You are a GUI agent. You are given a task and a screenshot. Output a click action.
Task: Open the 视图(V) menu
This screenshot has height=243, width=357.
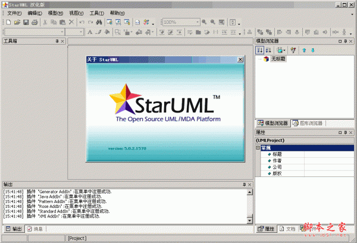point(76,13)
